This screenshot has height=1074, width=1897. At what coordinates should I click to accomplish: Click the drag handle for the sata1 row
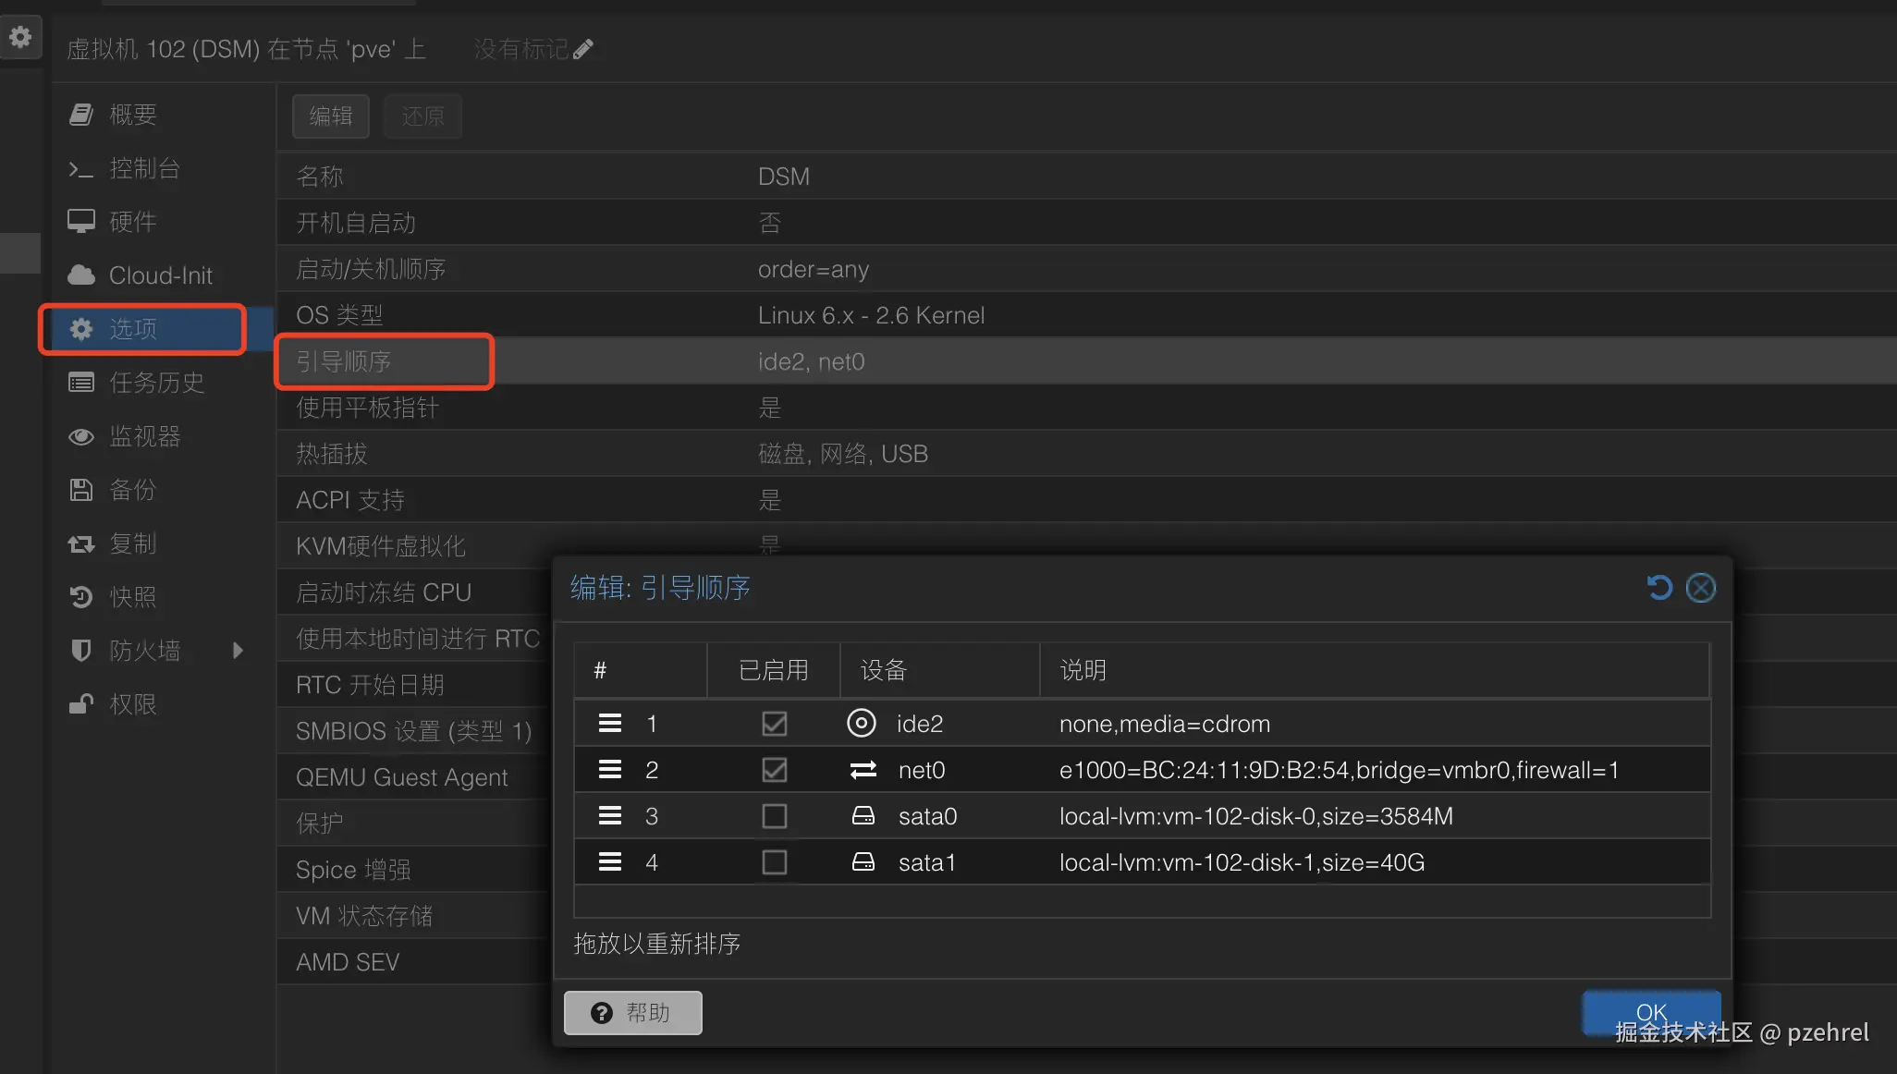[609, 861]
